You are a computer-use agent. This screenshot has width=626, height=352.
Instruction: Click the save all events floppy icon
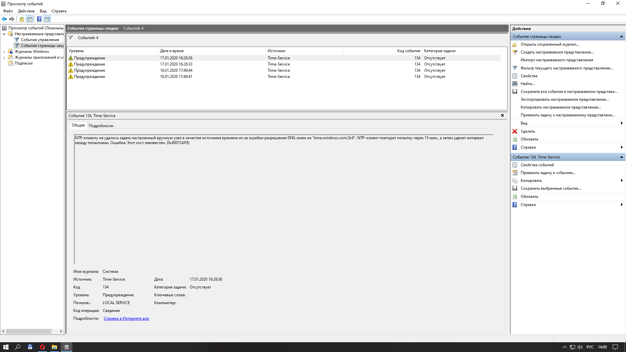pyautogui.click(x=515, y=92)
